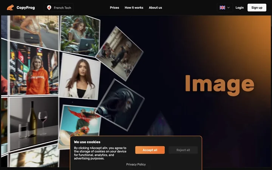Click the woman in orange CopyFrog hoodie image

coord(34,68)
